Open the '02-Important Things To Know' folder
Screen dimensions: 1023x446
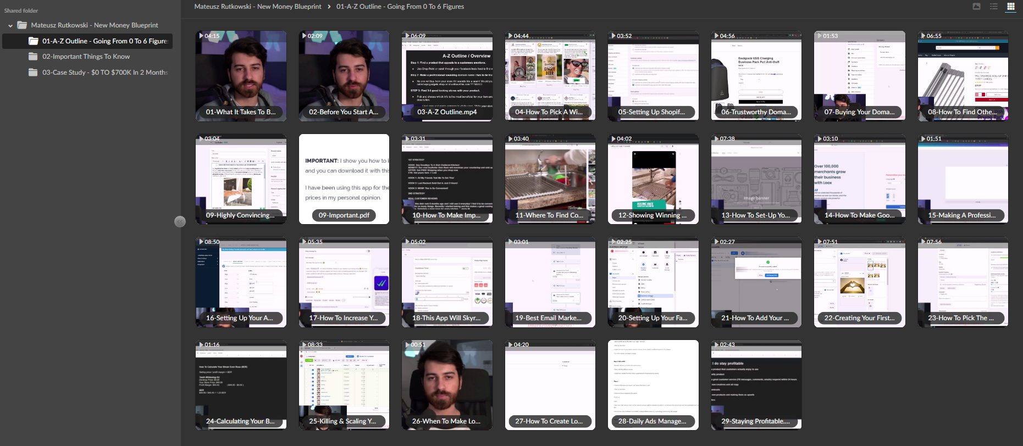pos(86,57)
